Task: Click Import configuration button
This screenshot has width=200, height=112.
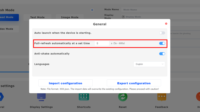Action: click(x=65, y=83)
